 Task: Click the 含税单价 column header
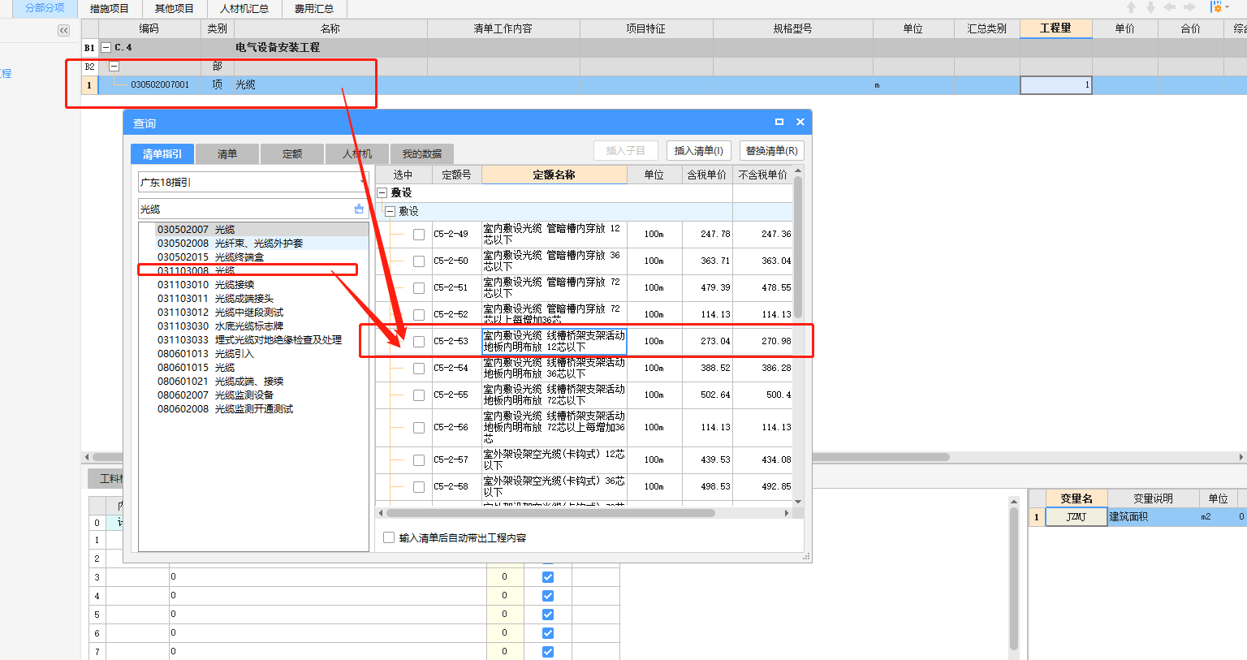point(707,175)
